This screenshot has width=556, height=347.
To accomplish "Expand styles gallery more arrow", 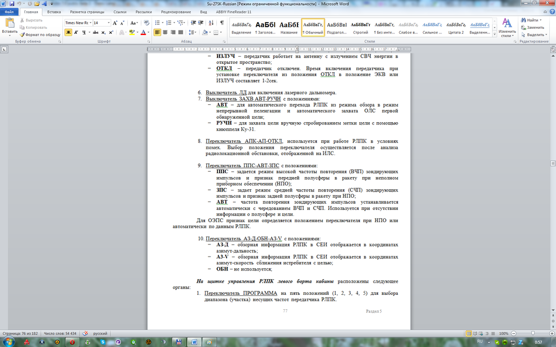I will tap(495, 34).
